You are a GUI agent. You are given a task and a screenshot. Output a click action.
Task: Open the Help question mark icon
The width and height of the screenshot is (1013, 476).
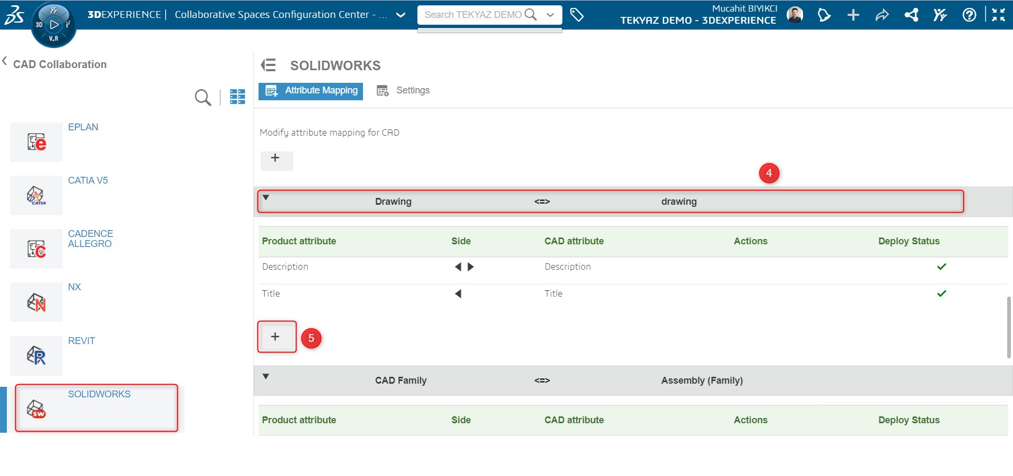tap(969, 15)
